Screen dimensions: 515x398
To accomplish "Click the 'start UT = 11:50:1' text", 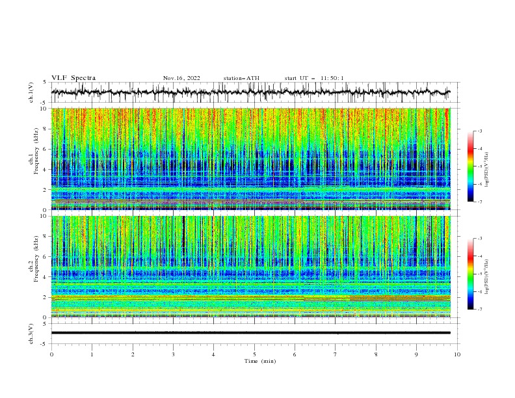I will [x=314, y=78].
